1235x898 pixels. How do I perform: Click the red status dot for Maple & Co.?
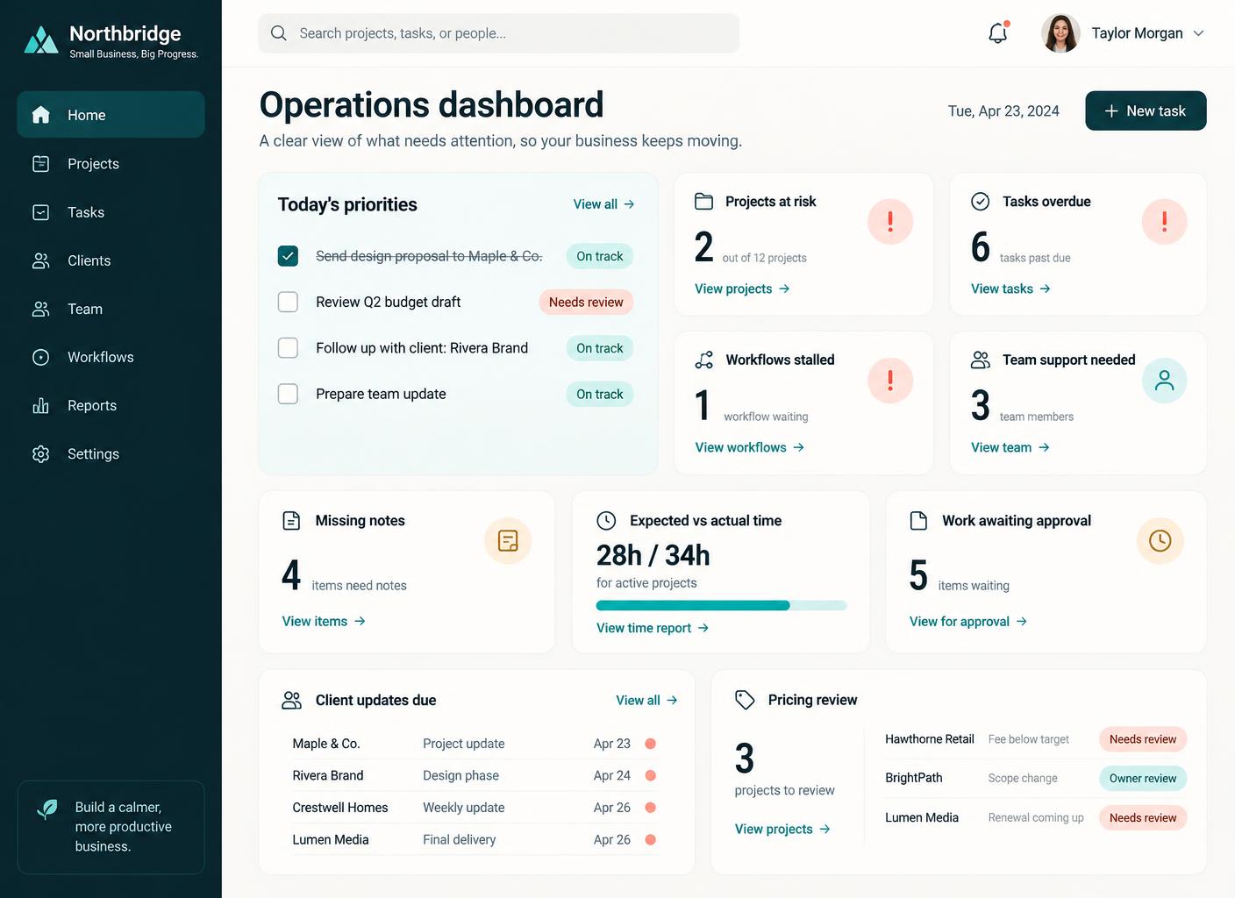pyautogui.click(x=651, y=744)
